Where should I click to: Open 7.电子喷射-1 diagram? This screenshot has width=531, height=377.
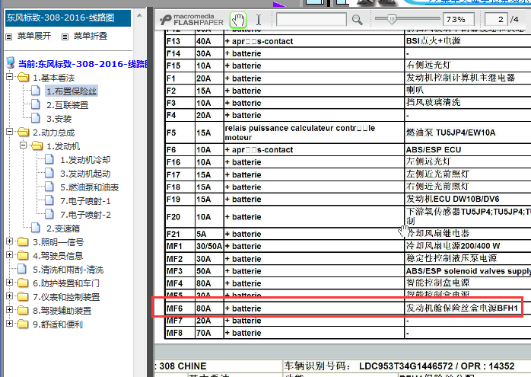[x=85, y=201]
